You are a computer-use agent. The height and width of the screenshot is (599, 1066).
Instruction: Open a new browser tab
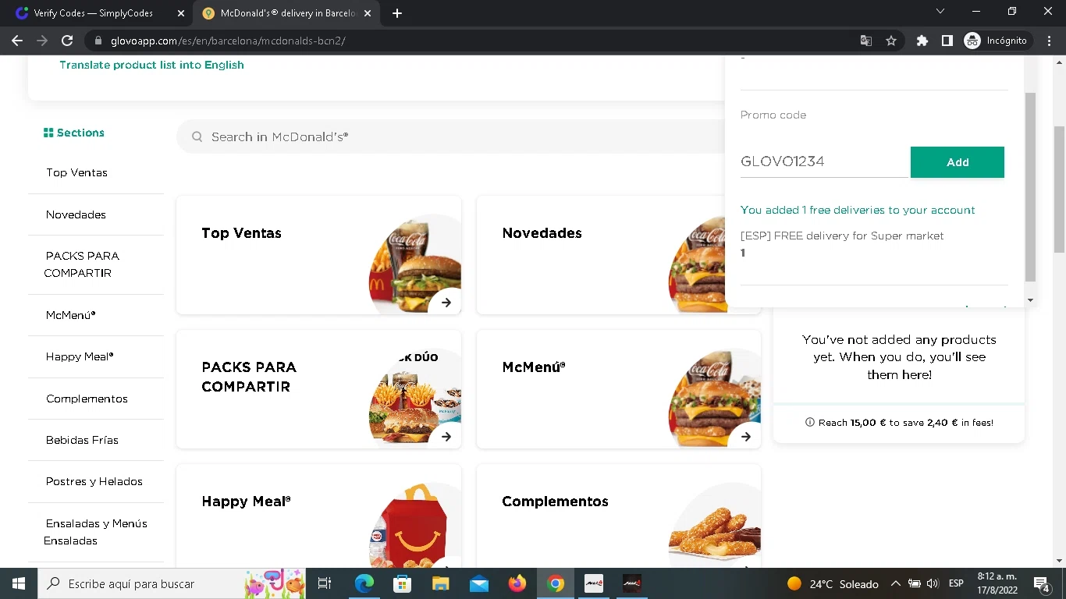[x=397, y=13]
